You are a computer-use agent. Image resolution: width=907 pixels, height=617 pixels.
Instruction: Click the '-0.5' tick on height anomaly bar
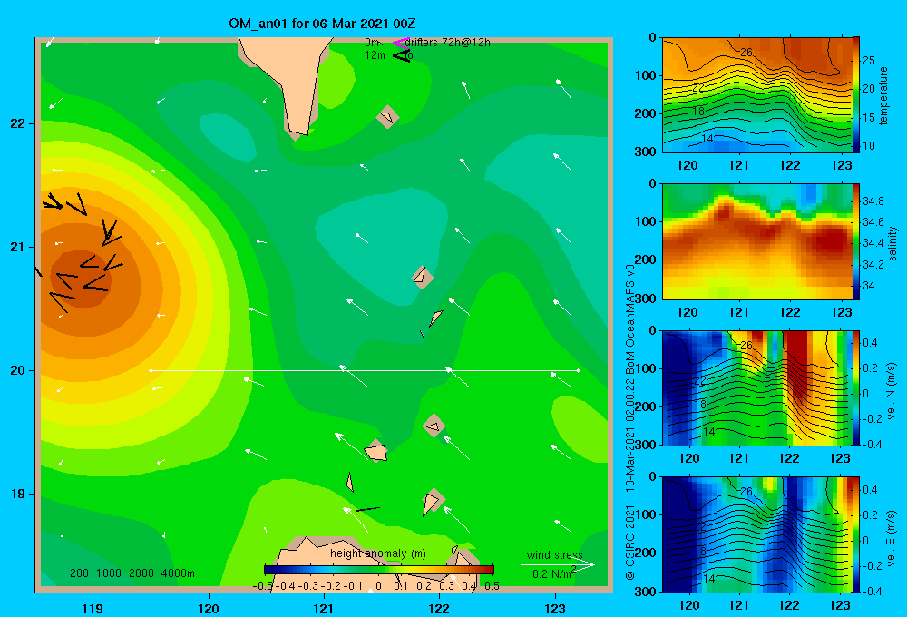click(x=263, y=586)
